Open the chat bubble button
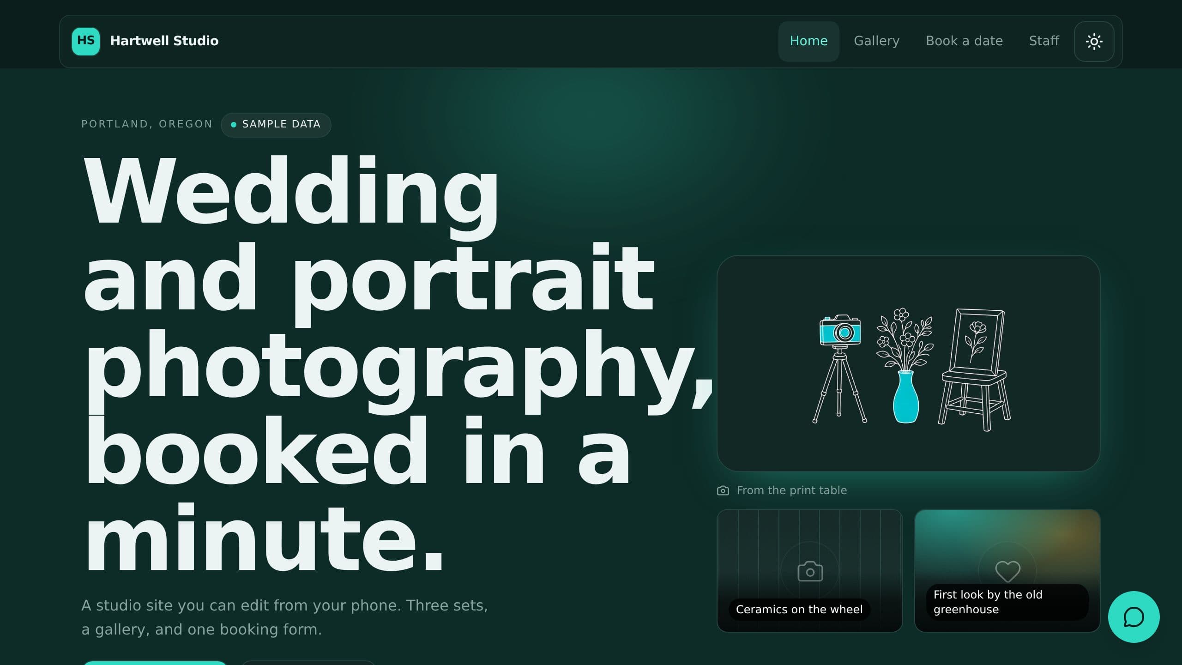1182x665 pixels. pos(1134,617)
